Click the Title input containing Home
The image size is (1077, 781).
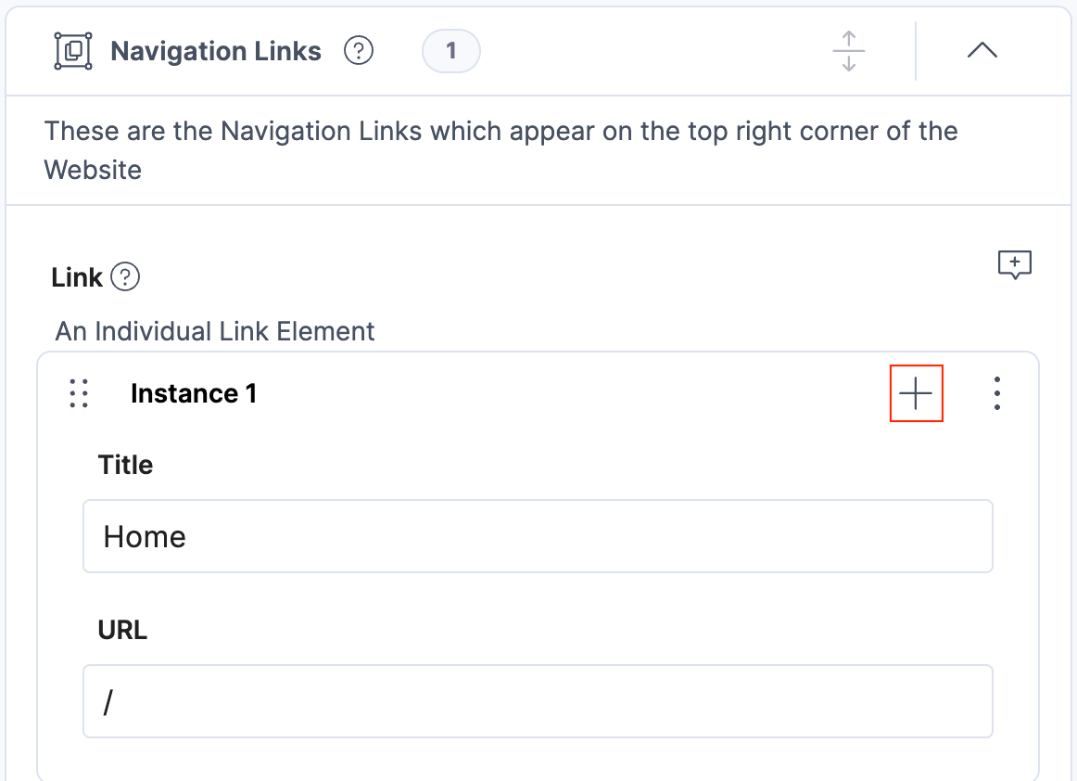click(x=538, y=537)
